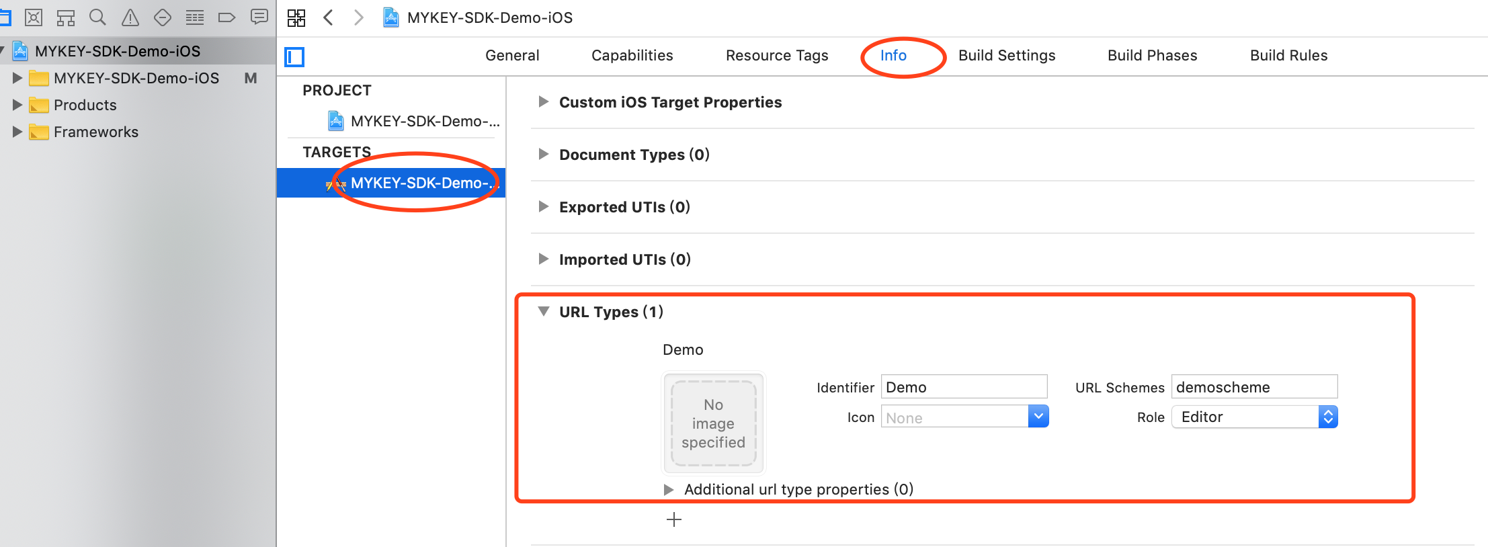
Task: Click the URL Schemes field with demoscheme
Action: pos(1253,387)
